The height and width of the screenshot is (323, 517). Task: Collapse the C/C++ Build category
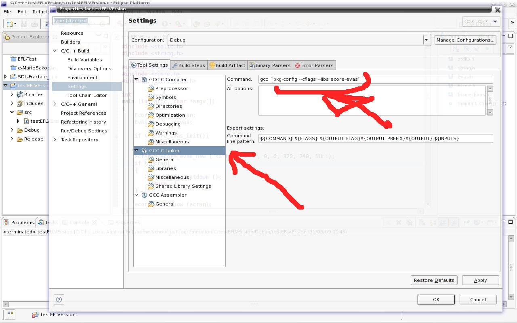[55, 51]
